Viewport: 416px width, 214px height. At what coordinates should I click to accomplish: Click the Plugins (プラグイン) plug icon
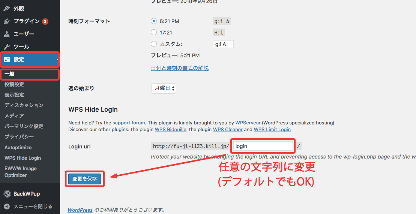point(7,21)
